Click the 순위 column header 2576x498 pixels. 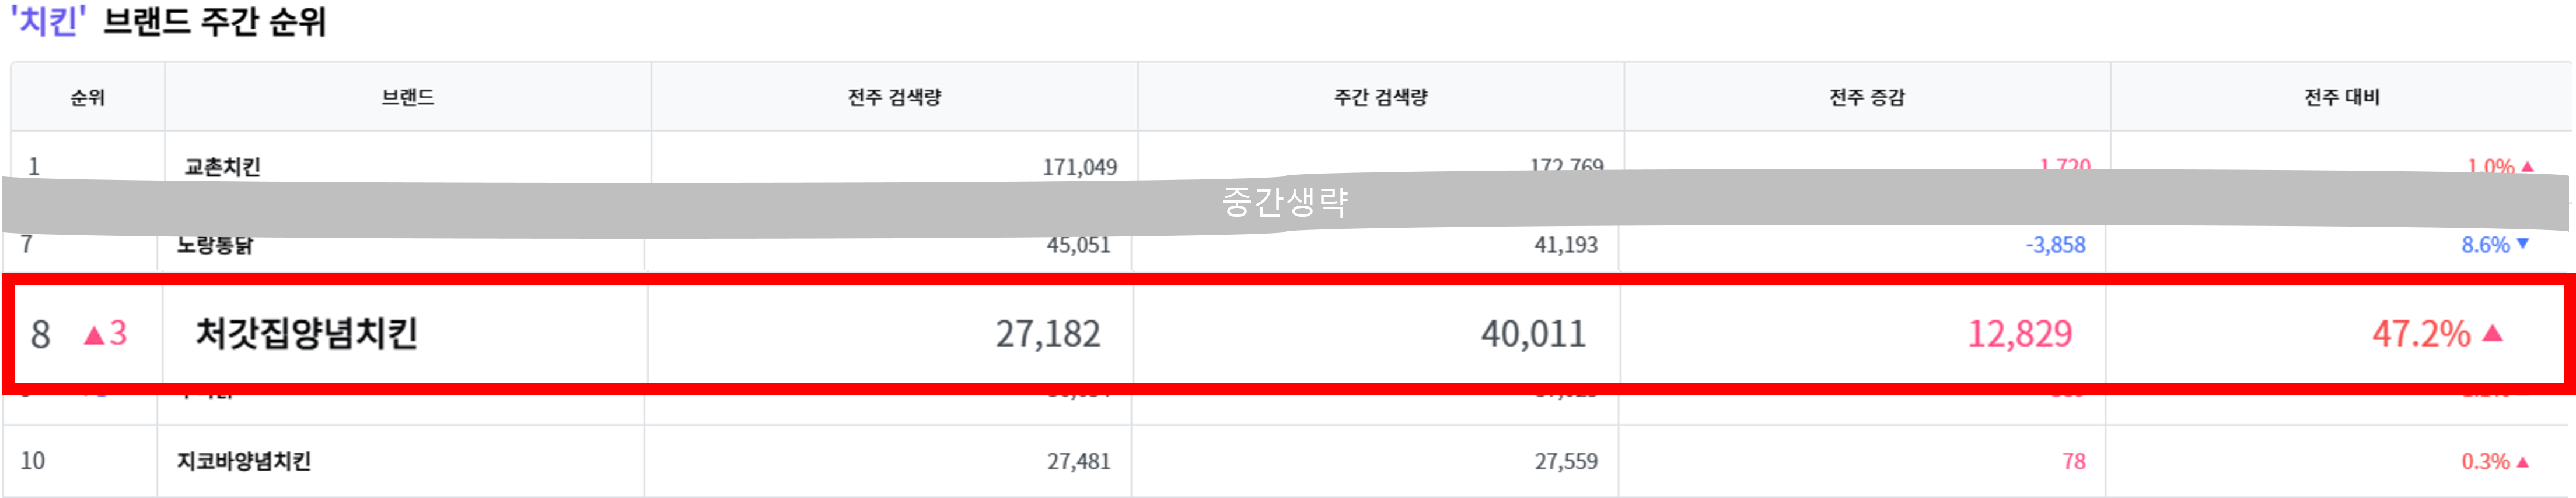(x=88, y=97)
